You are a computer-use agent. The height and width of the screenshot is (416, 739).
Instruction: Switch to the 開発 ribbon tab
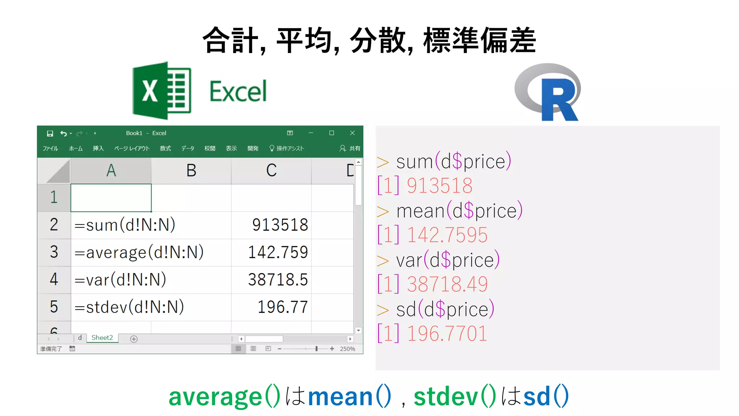[253, 148]
